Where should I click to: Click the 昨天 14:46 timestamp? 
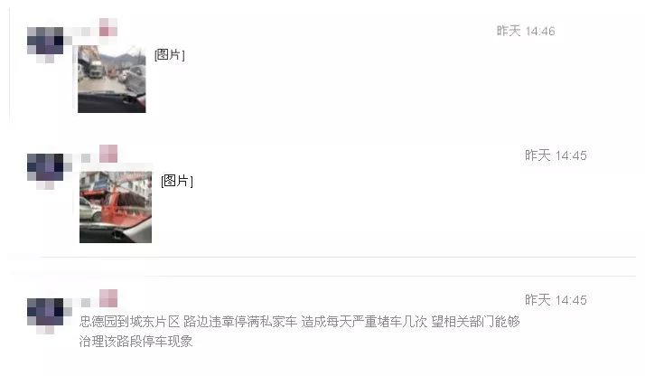(x=526, y=31)
